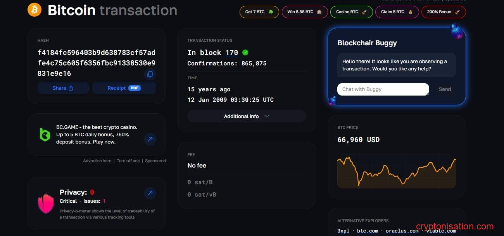Open the BC.GAME casino ad via arrow icon
This screenshot has height=236, width=504.
150,139
